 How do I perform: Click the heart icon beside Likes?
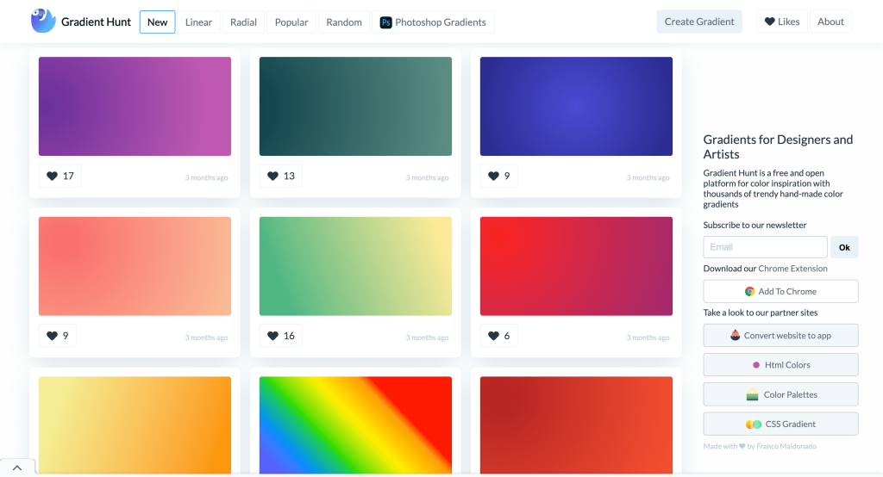[769, 22]
